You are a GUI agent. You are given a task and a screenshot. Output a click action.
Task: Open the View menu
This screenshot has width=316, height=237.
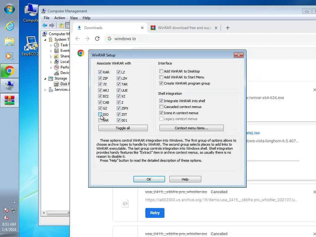click(x=74, y=18)
